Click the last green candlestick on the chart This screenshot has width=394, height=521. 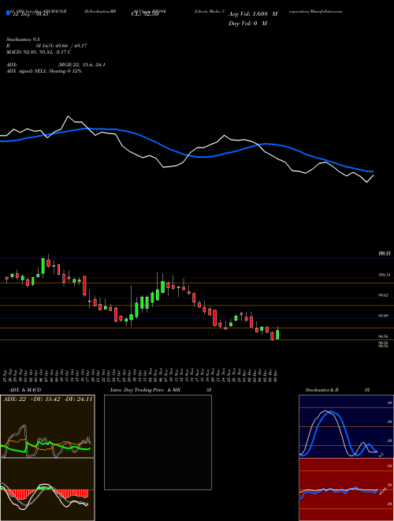(277, 334)
